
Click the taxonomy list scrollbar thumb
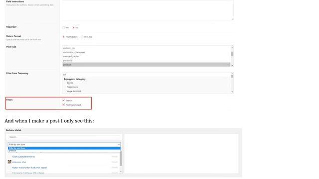(232, 76)
